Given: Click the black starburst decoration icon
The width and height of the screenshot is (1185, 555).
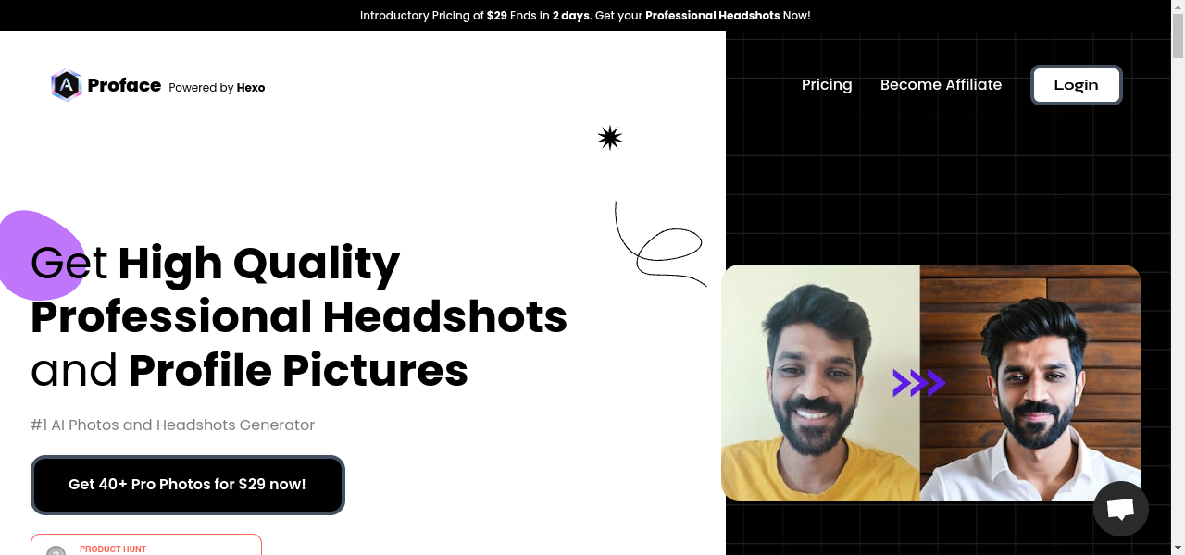Looking at the screenshot, I should click(609, 139).
